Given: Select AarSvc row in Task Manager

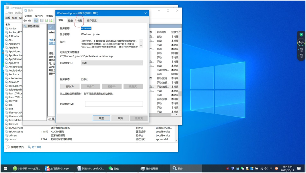Looking at the screenshot, I should (x=13, y=28).
